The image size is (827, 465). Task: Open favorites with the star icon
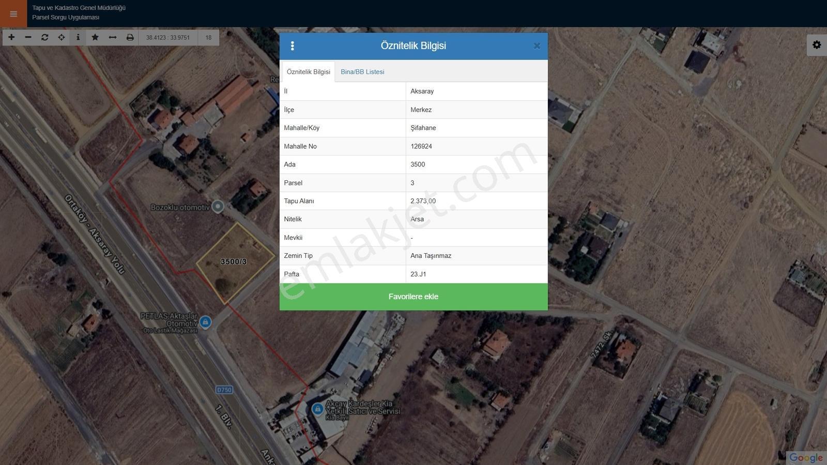click(95, 37)
